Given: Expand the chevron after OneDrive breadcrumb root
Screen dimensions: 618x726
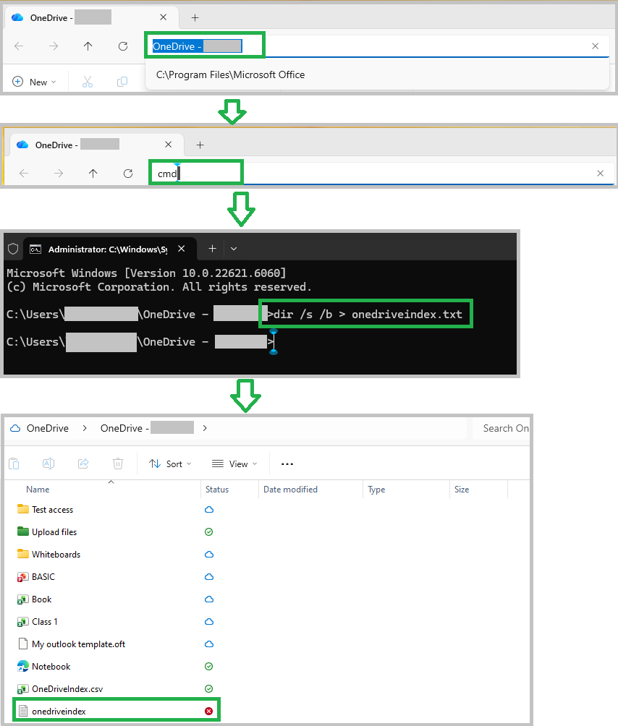Looking at the screenshot, I should [x=85, y=428].
